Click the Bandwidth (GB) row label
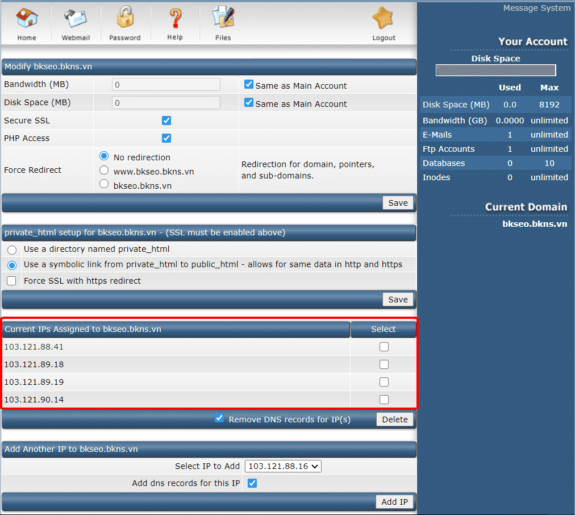The image size is (575, 515). (x=455, y=121)
